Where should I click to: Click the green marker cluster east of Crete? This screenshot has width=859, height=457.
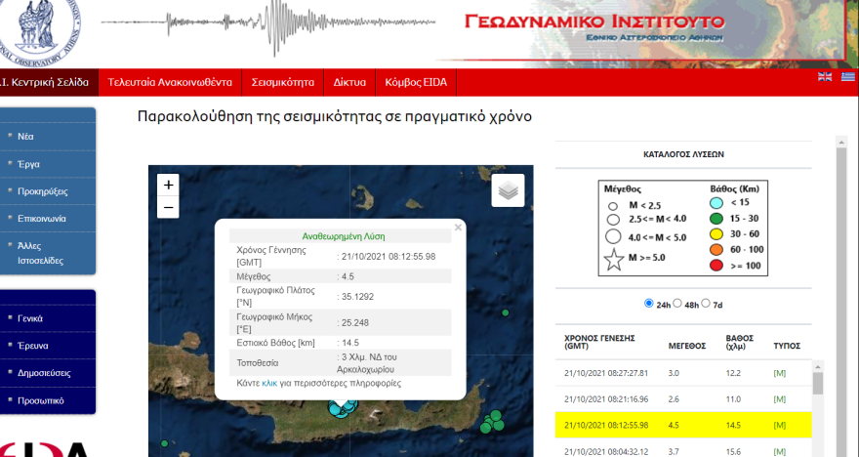492,422
